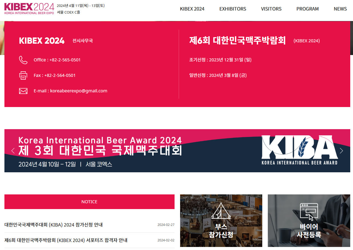The height and width of the screenshot is (250, 353).
Task: Click the date 2024-02-27 in the notice list
Action: [x=166, y=225]
